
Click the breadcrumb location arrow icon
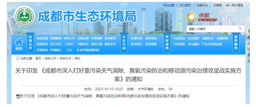pos(18,58)
